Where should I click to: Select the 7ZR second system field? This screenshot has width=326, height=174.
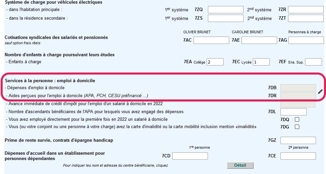306,10
